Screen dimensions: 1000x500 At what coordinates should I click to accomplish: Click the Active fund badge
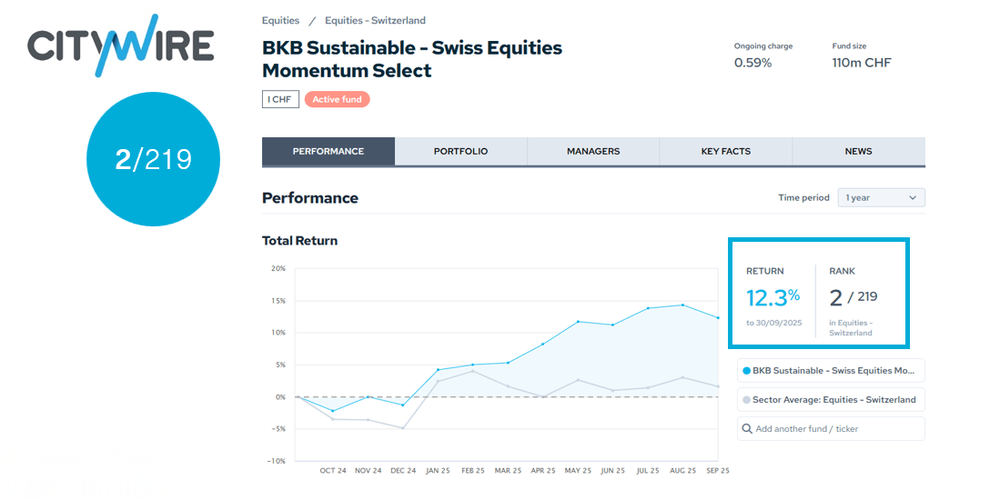(x=337, y=99)
